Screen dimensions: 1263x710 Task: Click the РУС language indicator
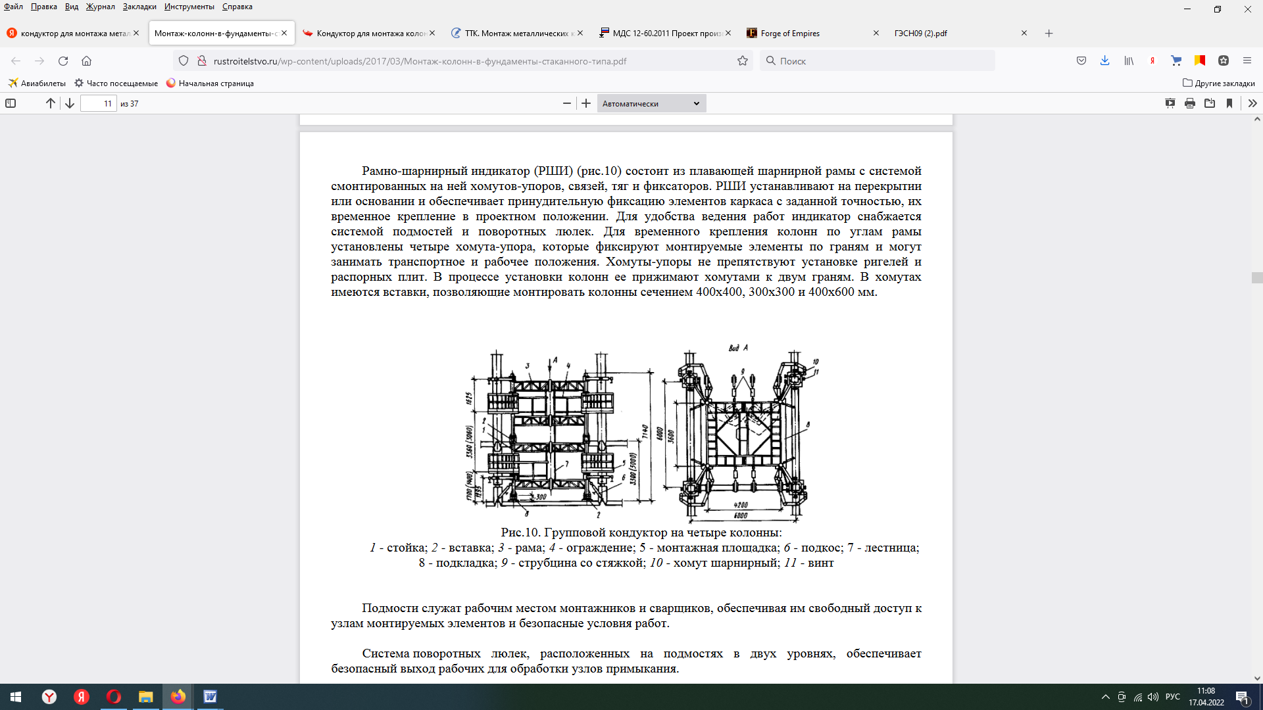click(1172, 697)
